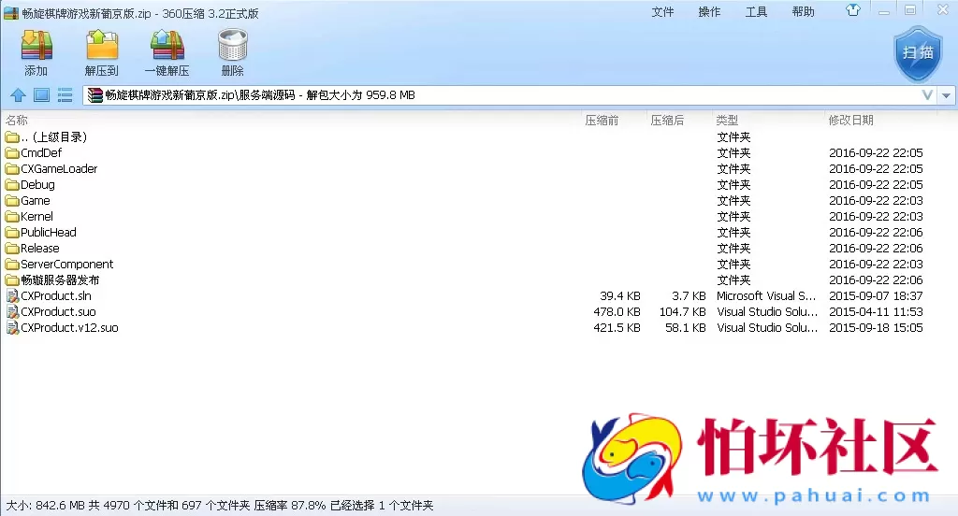Image resolution: width=958 pixels, height=516 pixels.
Task: Click the CXGameLoader folder icon
Action: coord(12,168)
